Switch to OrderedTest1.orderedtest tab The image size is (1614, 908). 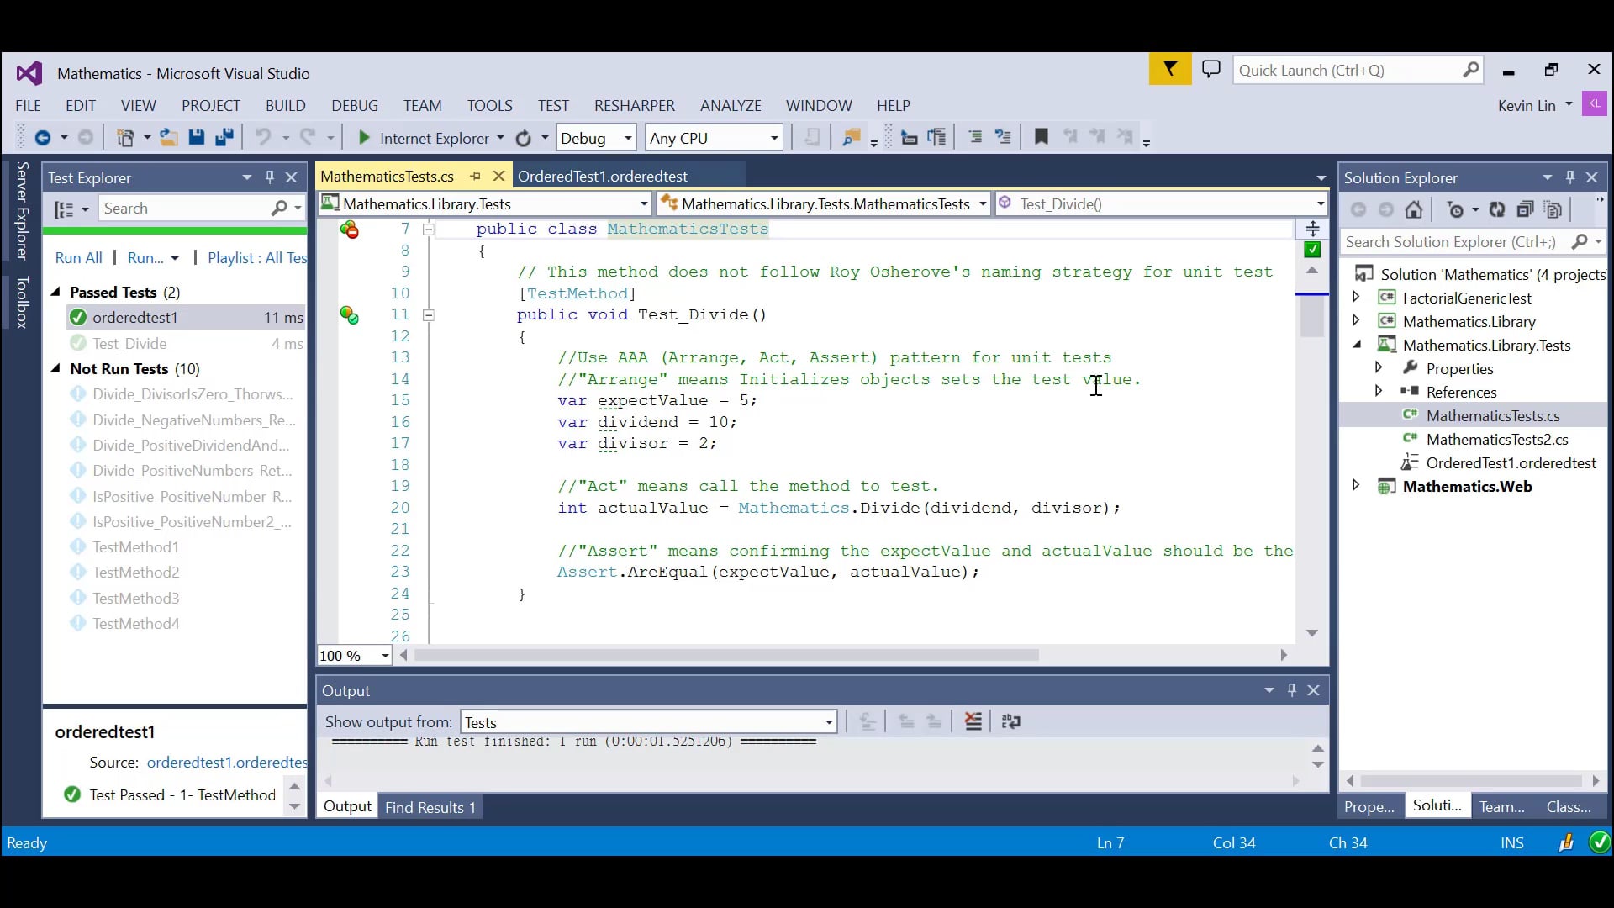602,177
